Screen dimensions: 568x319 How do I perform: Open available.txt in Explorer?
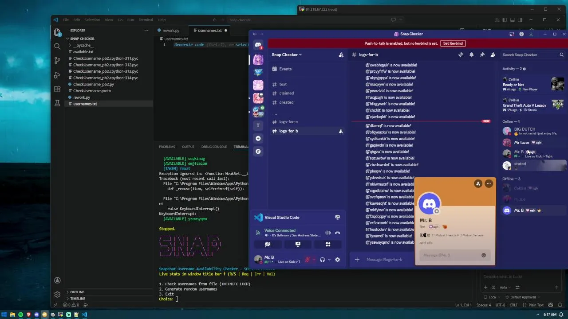pyautogui.click(x=83, y=52)
